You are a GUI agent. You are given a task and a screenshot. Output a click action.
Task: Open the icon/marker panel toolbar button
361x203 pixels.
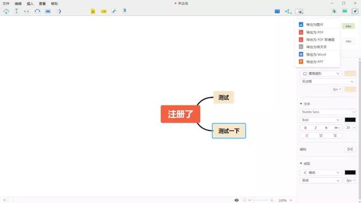coord(334,11)
